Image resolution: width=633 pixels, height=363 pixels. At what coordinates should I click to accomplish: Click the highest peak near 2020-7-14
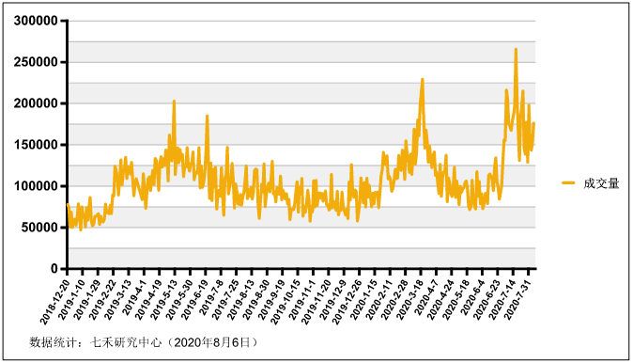point(516,50)
